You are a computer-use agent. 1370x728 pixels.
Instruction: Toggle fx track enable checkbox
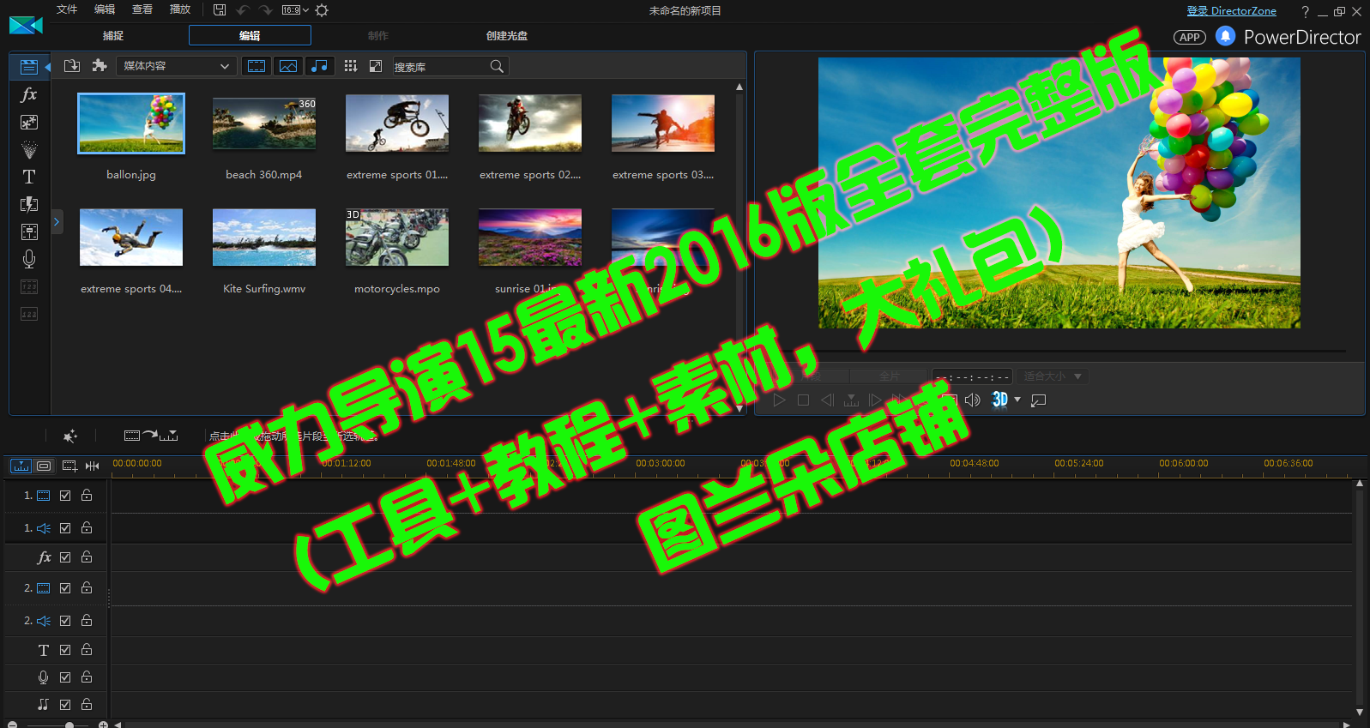pos(65,557)
